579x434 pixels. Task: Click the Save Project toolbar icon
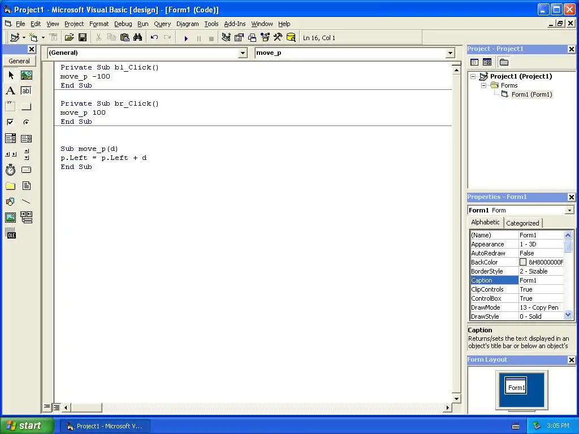83,38
